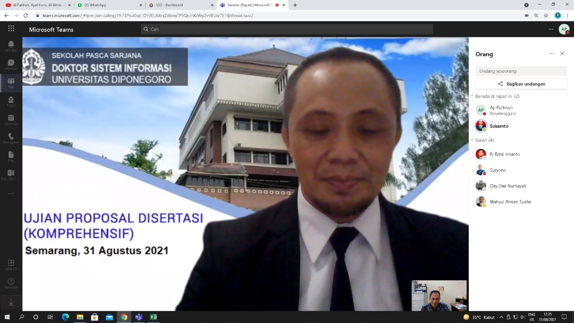574x323 pixels.
Task: Collapse the Berada di rapat ini section
Action: 472,96
